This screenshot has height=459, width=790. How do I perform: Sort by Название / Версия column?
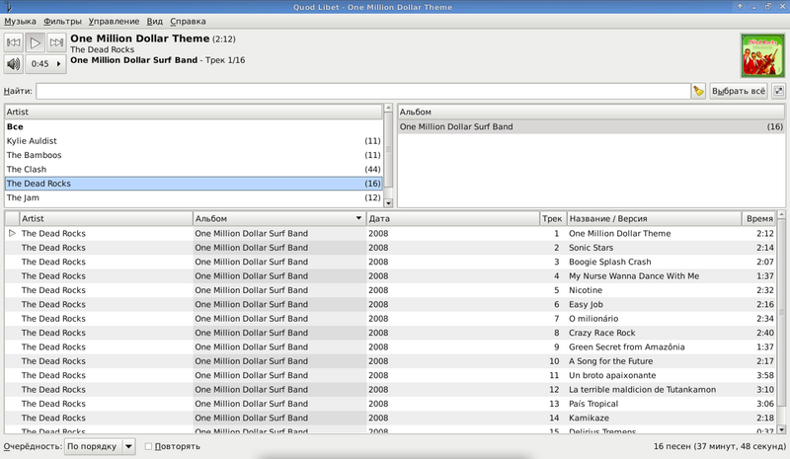click(x=654, y=219)
